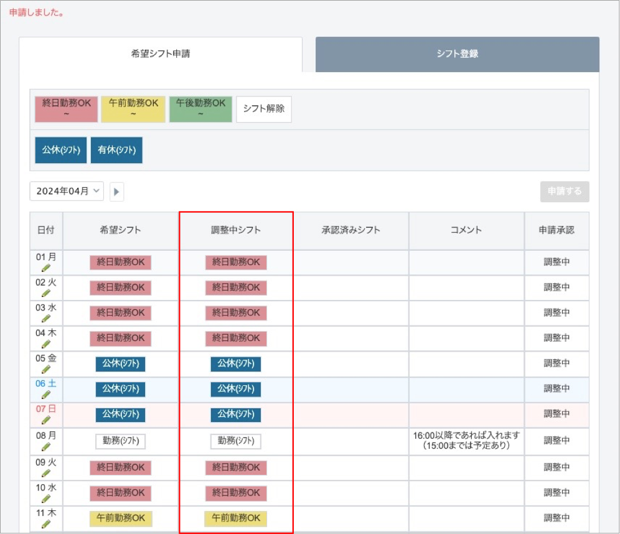
Task: Select the 希望シフト申請 tab
Action: tap(161, 54)
